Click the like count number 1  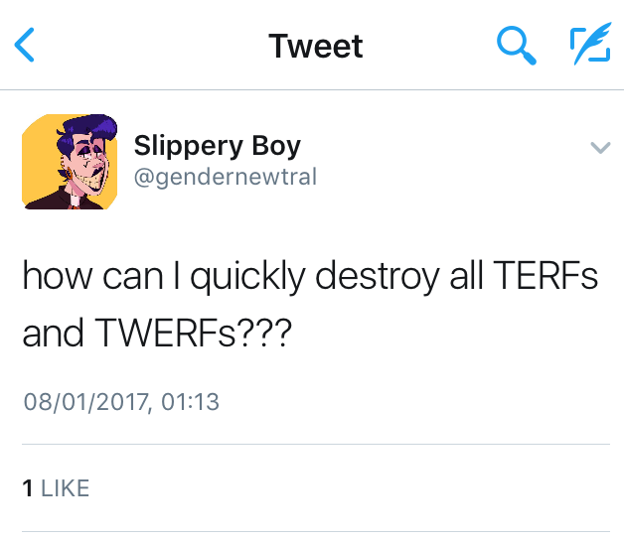click(x=27, y=487)
